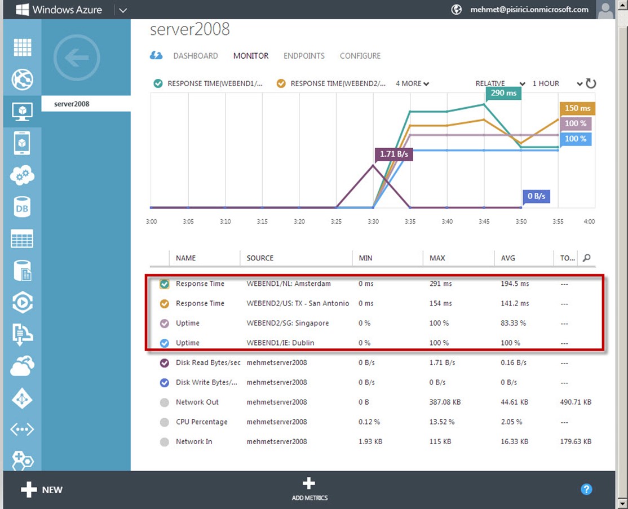Enable Network In metric on chart

tap(165, 442)
